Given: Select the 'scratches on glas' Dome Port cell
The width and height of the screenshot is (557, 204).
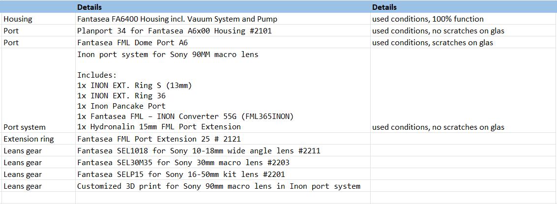Looking at the screenshot, I should [464, 43].
